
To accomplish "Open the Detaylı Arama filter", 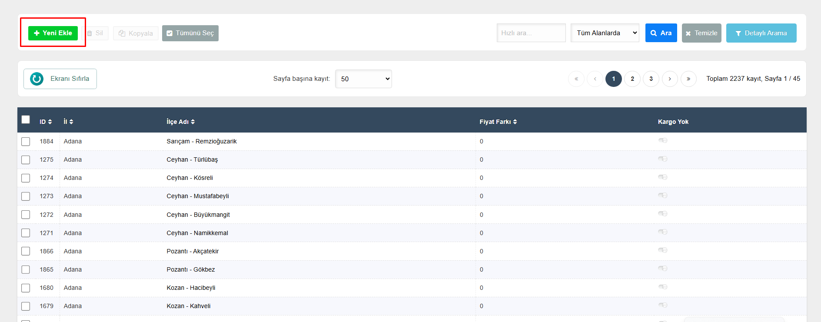I will pos(761,33).
